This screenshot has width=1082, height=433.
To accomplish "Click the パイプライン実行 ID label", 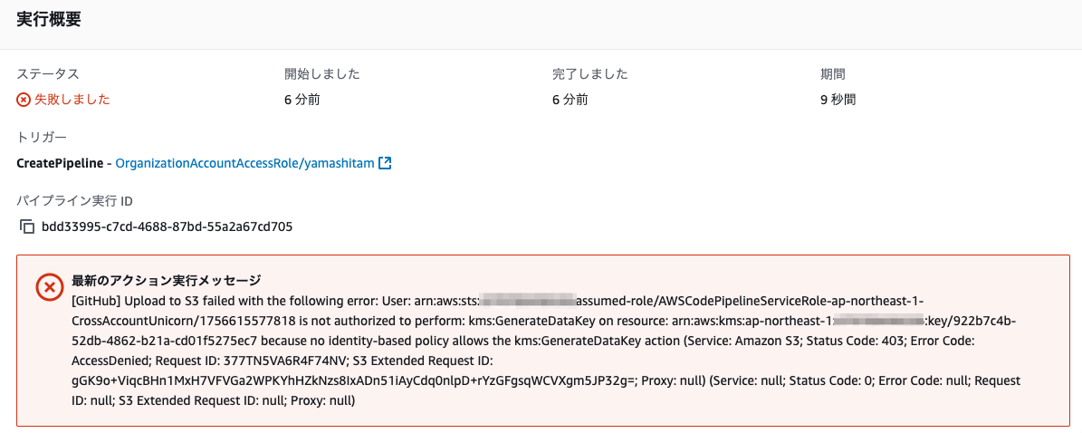I will (74, 201).
